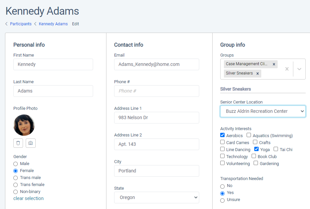Viewport: 310px width, 209px height.
Task: Click the camera icon to upload photo
Action: (x=31, y=143)
